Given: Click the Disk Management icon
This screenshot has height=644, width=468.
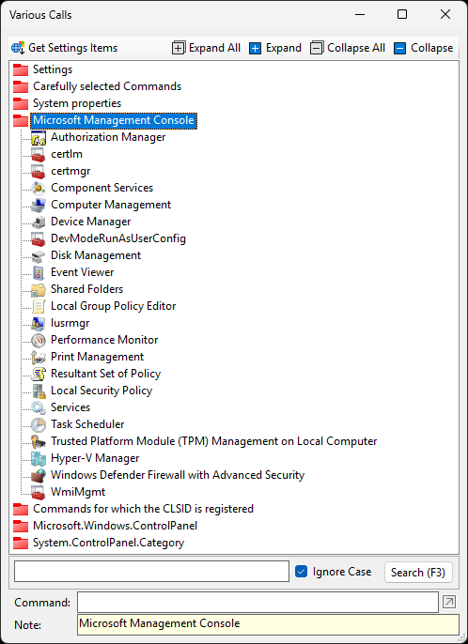Looking at the screenshot, I should [39, 256].
